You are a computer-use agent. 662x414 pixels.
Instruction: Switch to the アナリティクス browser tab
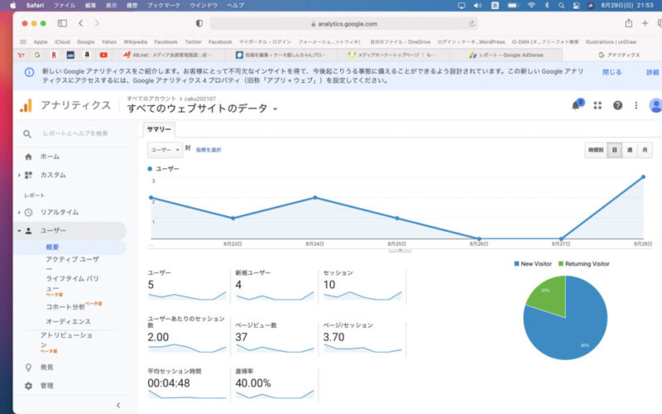pyautogui.click(x=618, y=55)
